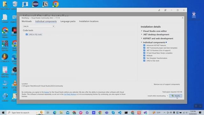The width and height of the screenshot is (204, 115).
Task: Open the license link
Action: click(47, 92)
